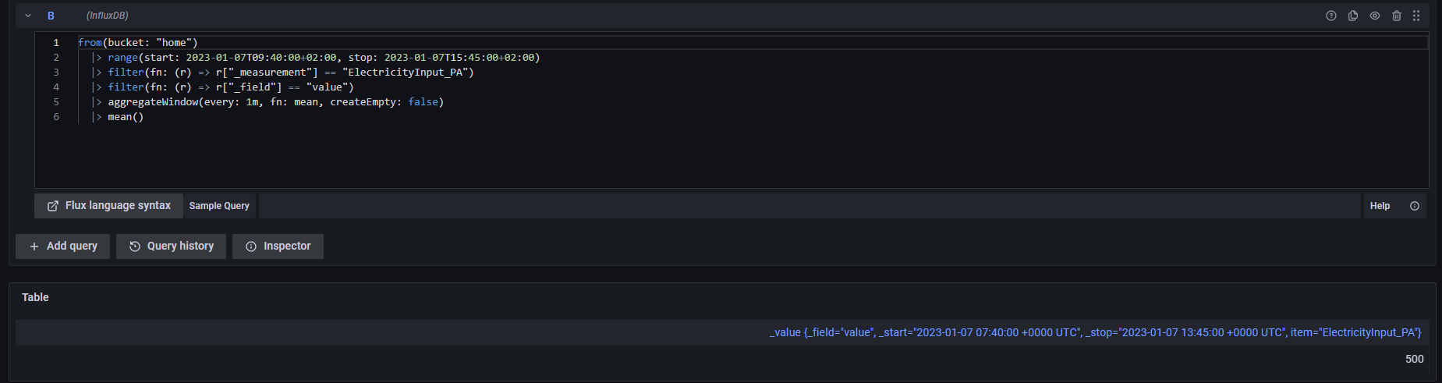Delete query B using trash icon
The image size is (1442, 383).
point(1397,16)
